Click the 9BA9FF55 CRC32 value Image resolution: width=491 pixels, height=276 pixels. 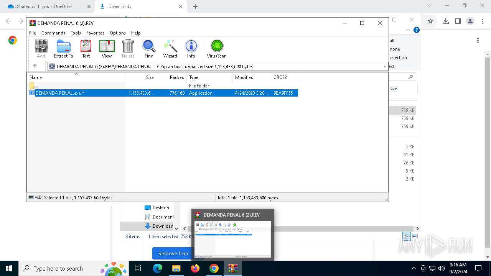pos(283,93)
